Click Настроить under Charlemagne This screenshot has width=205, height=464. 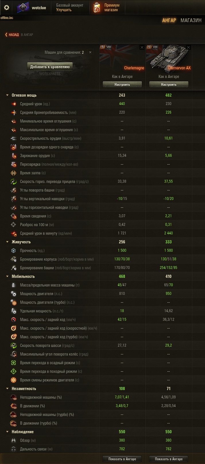pyautogui.click(x=122, y=85)
